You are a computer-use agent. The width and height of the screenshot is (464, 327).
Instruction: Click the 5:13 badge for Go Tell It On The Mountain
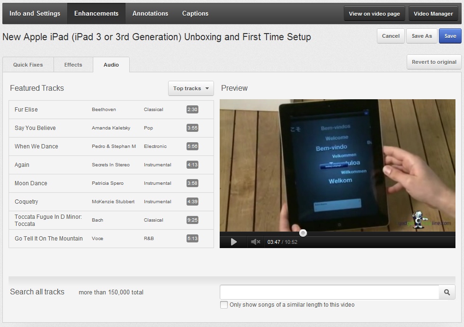[192, 239]
